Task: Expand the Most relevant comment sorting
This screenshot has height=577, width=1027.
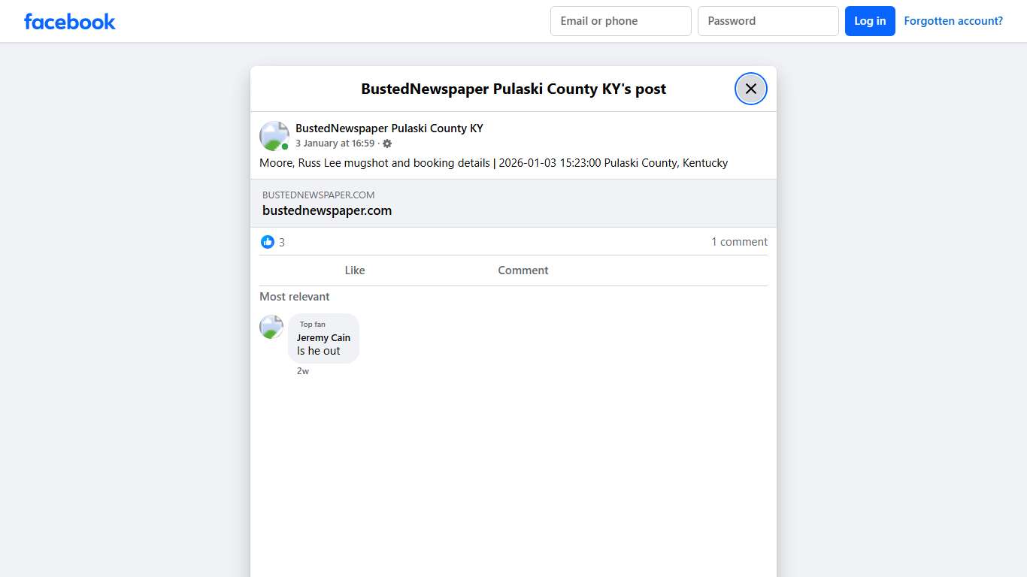Action: coord(295,297)
